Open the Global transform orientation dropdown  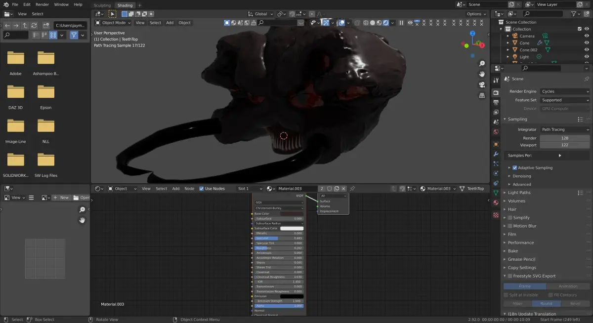[260, 14]
